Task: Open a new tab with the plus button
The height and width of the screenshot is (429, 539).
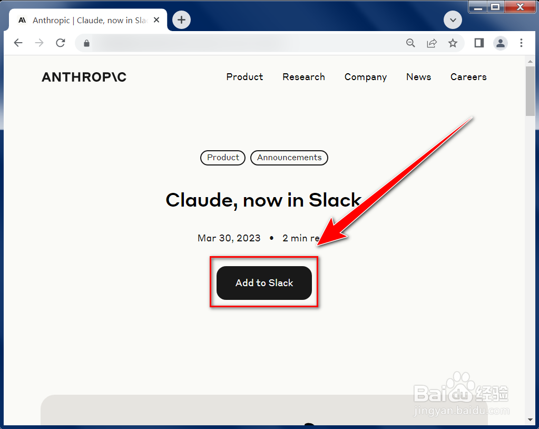Action: point(181,20)
